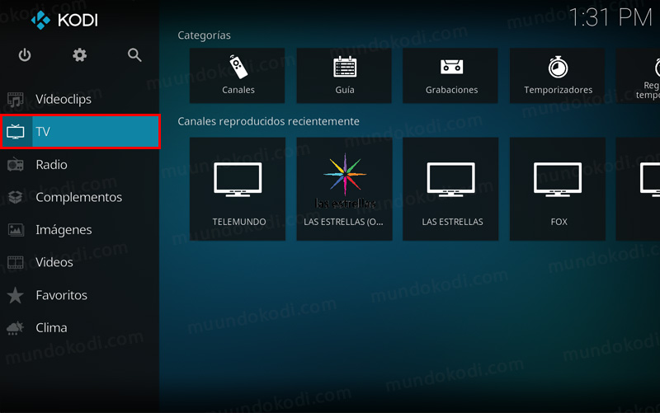Click the 1:31 PM clock
660x413 pixels.
[x=610, y=18]
